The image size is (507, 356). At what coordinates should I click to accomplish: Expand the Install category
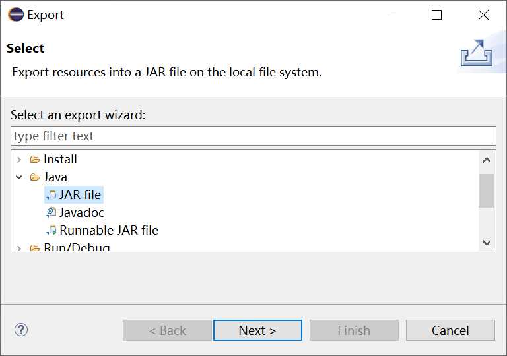click(19, 160)
